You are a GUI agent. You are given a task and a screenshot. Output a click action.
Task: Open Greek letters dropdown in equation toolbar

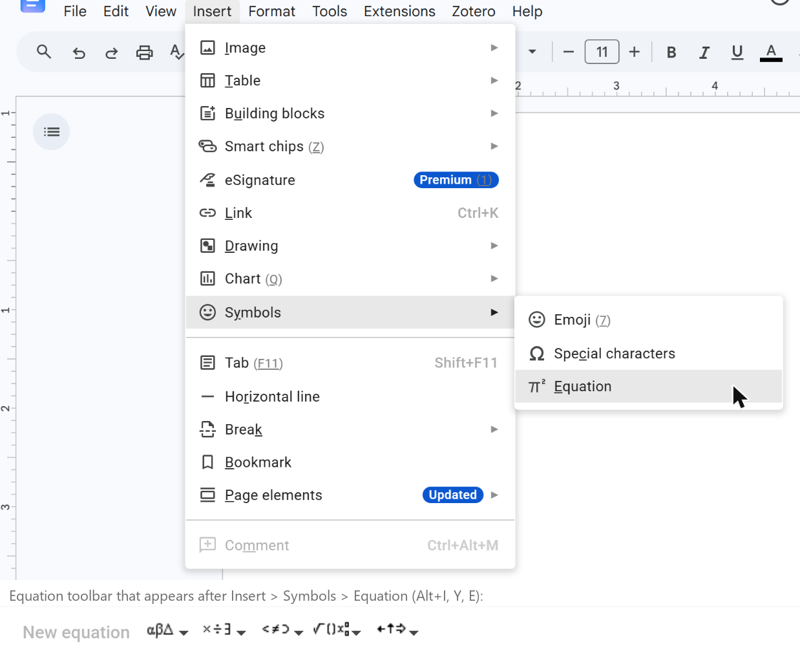pos(167,630)
